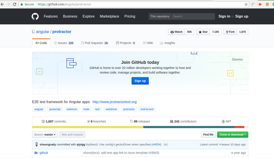The image size is (274, 158).
Task: View 1,687 commits history
Action: click(x=54, y=121)
